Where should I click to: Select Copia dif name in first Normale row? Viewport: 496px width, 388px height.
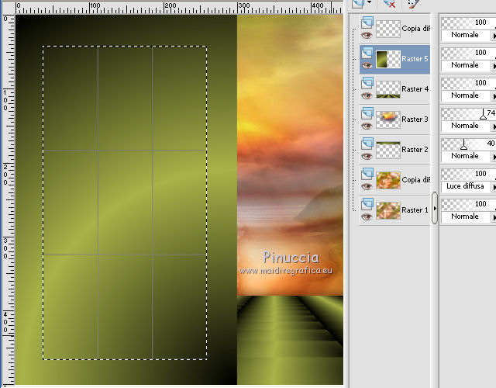[x=415, y=29]
